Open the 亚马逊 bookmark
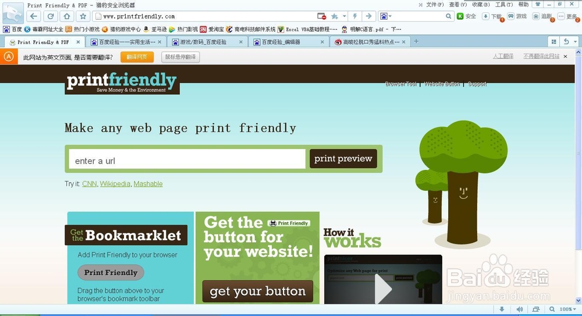Screen dimensions: 582x316 coord(155,29)
